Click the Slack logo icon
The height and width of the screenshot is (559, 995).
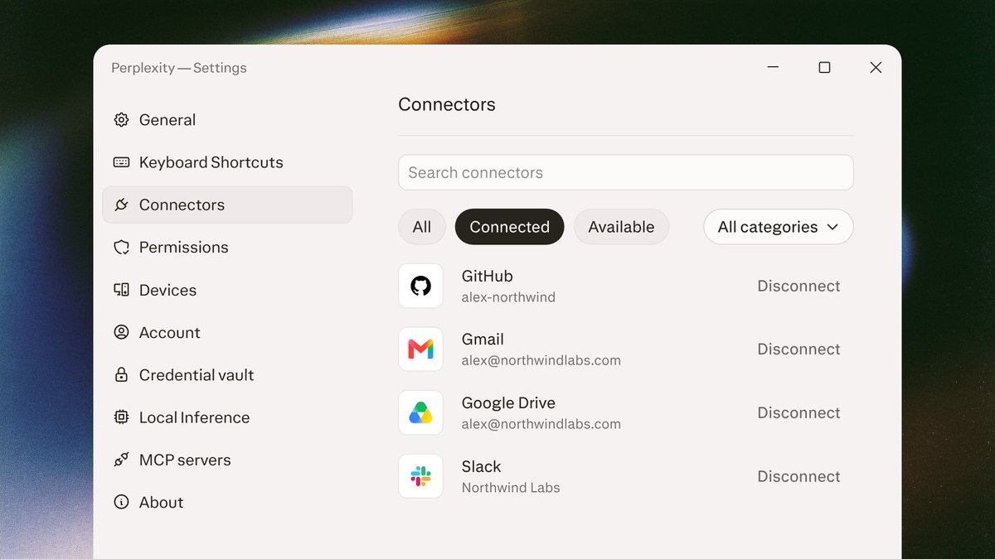420,476
